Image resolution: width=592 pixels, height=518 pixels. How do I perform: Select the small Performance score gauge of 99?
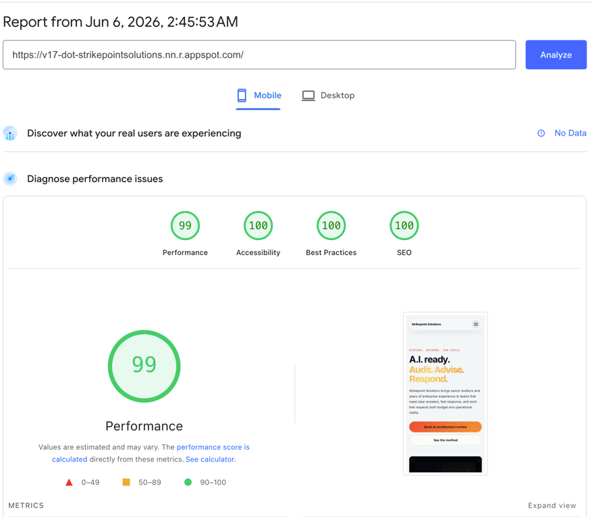pyautogui.click(x=185, y=225)
